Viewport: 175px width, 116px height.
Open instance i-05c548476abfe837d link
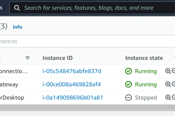pyautogui.click(x=72, y=71)
